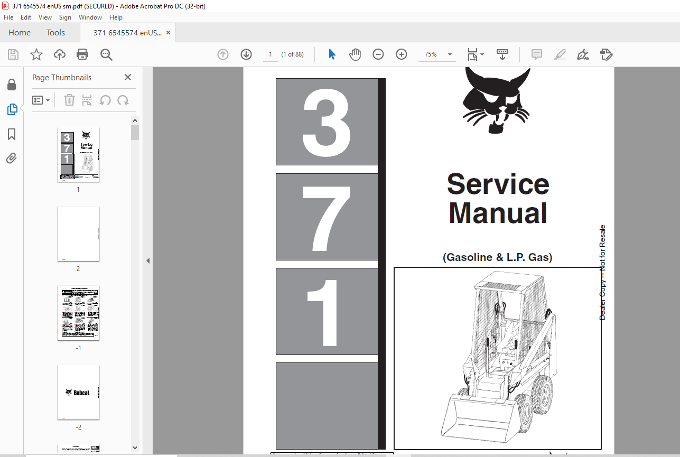Click the Save file icon
680x457 pixels.
click(13, 54)
